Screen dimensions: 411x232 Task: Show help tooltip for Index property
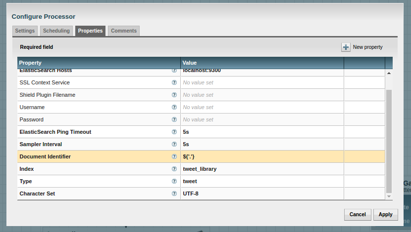click(174, 169)
